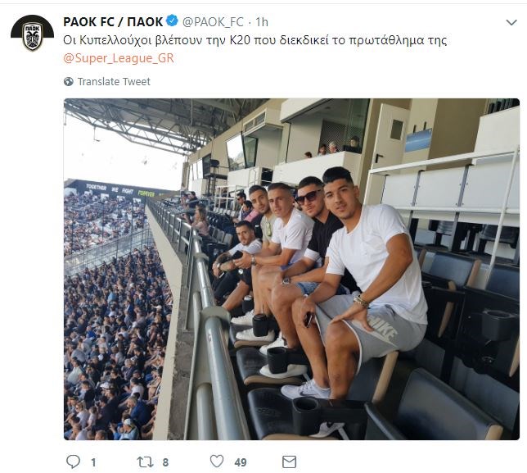
Task: Retweet using the retweet arrows icon
Action: coord(143,462)
